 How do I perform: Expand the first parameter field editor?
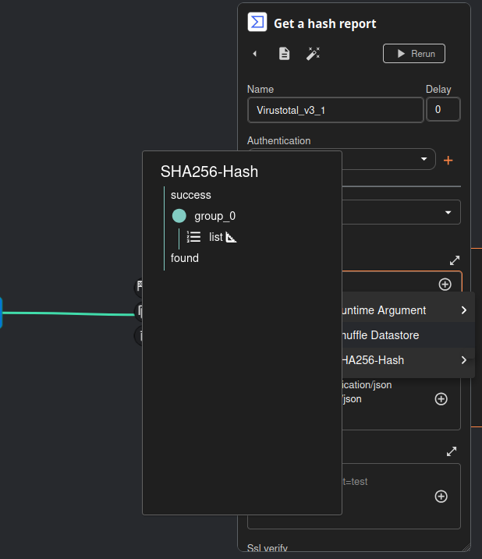455,260
